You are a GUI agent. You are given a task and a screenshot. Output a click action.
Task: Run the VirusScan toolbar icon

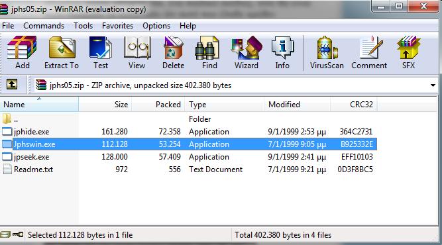tap(327, 47)
